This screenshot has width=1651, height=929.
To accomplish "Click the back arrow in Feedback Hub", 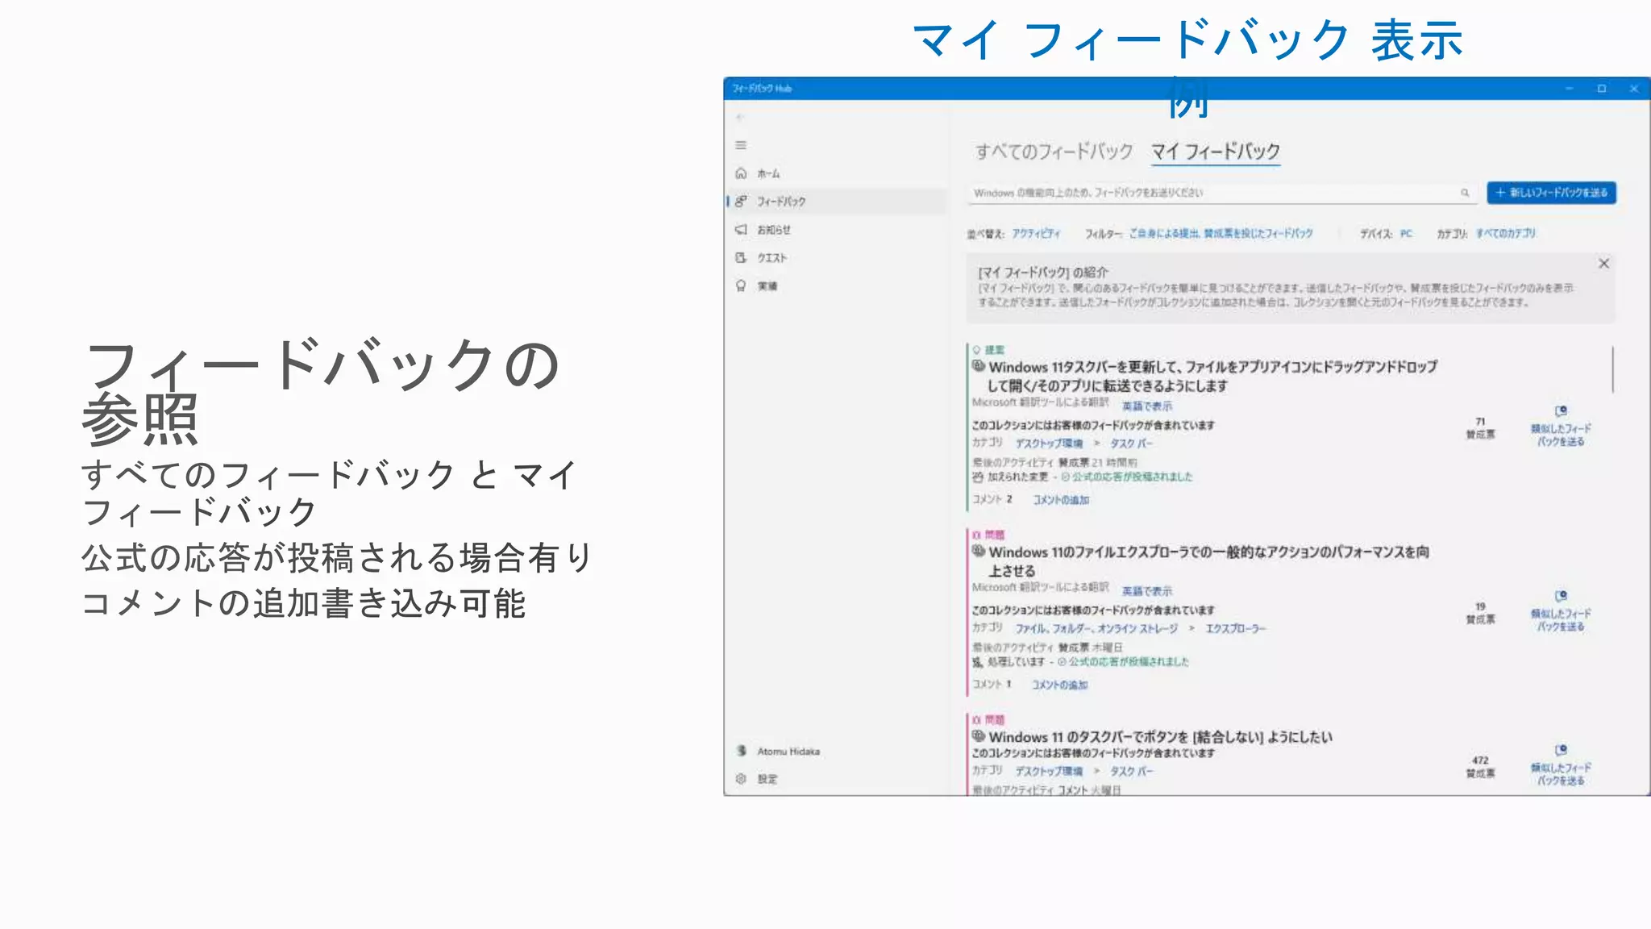I will point(739,117).
